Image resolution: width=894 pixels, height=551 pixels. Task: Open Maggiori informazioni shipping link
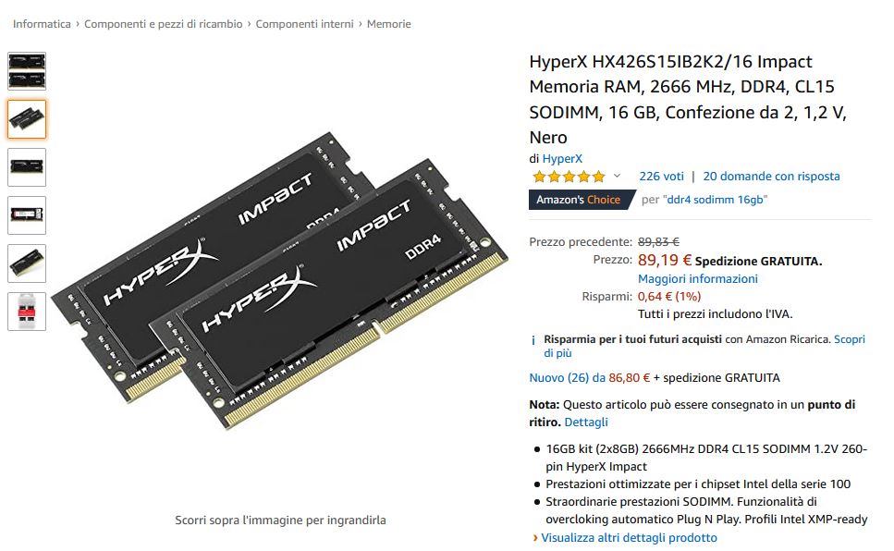(698, 279)
